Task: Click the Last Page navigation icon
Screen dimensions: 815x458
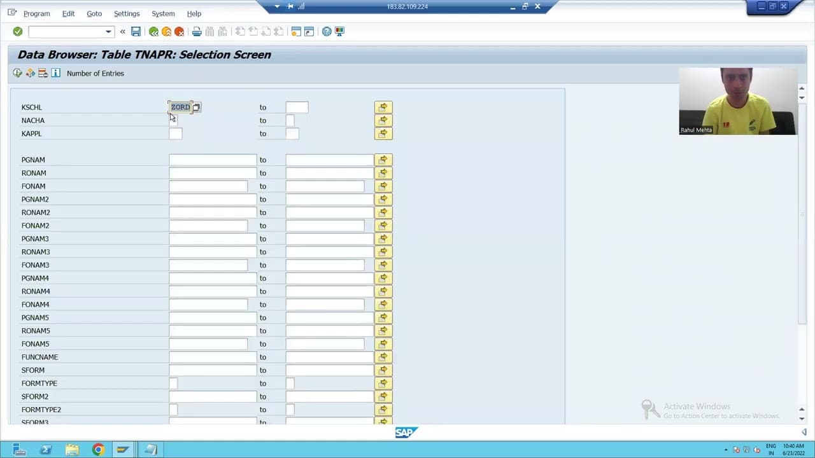Action: coord(278,31)
